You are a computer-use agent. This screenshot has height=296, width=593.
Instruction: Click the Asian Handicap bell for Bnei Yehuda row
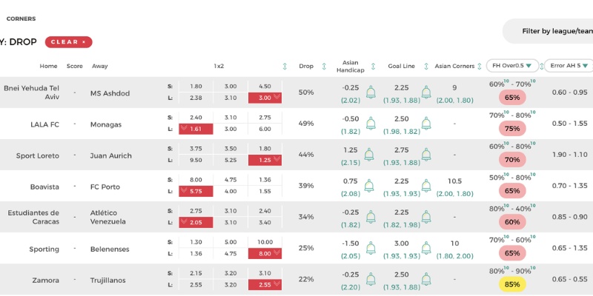[371, 92]
